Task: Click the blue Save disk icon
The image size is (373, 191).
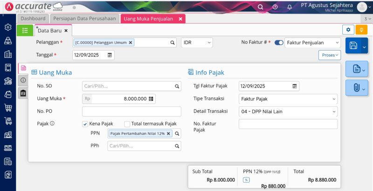Action: (x=353, y=46)
